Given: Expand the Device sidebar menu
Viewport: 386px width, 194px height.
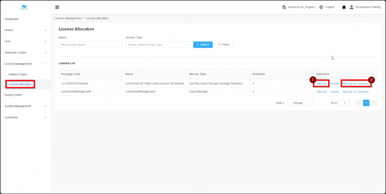Looking at the screenshot, I should pos(25,30).
